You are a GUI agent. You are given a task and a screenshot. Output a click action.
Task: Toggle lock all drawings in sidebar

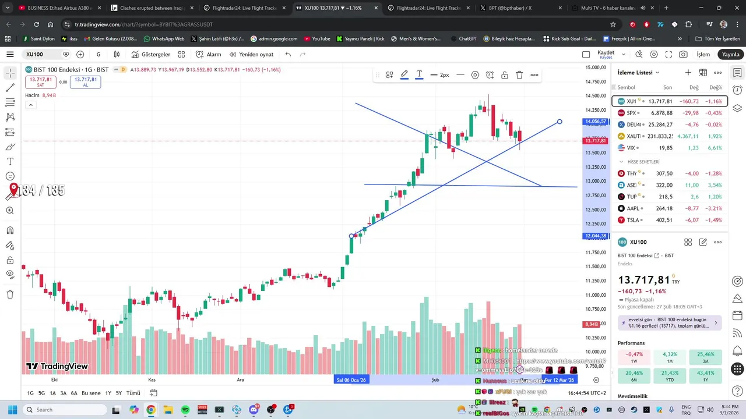pyautogui.click(x=10, y=260)
